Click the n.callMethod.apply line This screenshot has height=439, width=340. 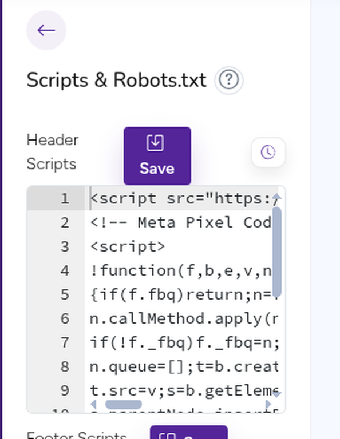(x=184, y=319)
